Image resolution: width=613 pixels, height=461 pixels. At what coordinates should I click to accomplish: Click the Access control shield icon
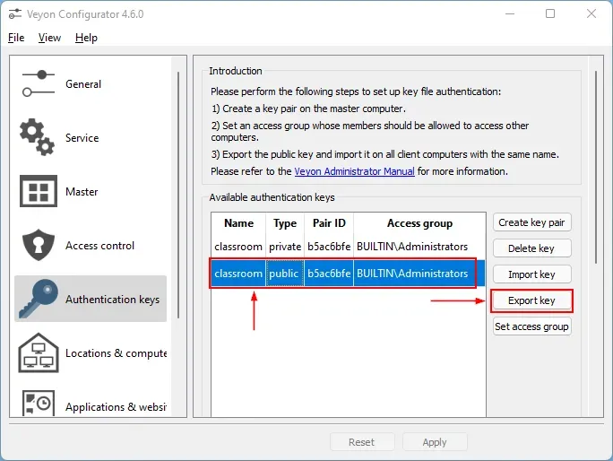click(38, 245)
